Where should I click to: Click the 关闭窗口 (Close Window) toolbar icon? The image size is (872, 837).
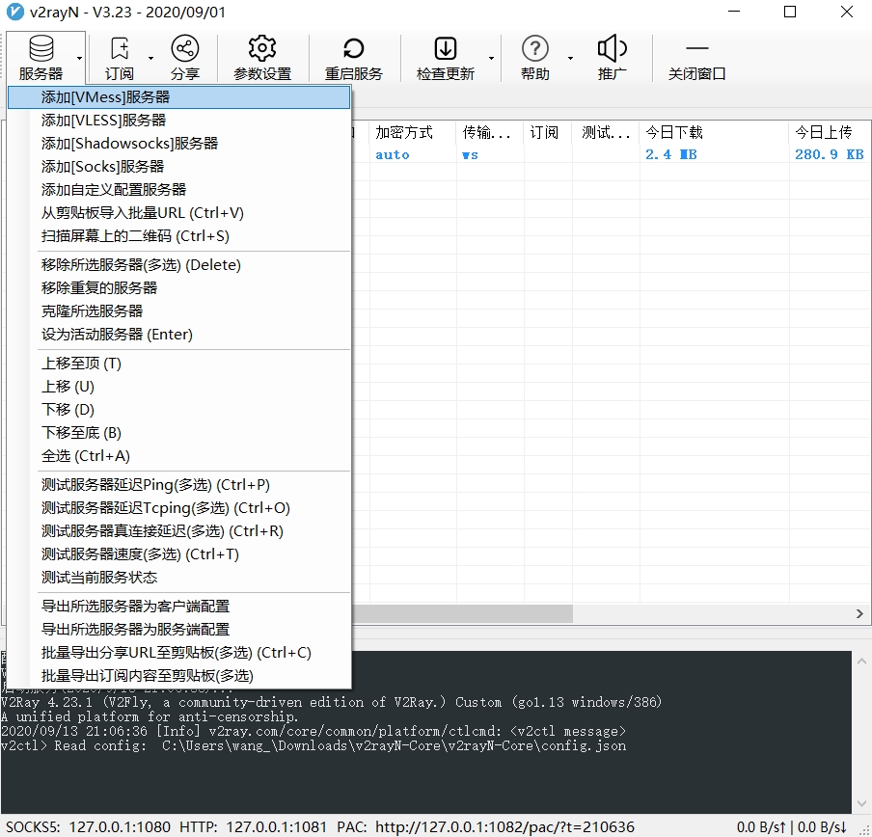click(x=695, y=58)
